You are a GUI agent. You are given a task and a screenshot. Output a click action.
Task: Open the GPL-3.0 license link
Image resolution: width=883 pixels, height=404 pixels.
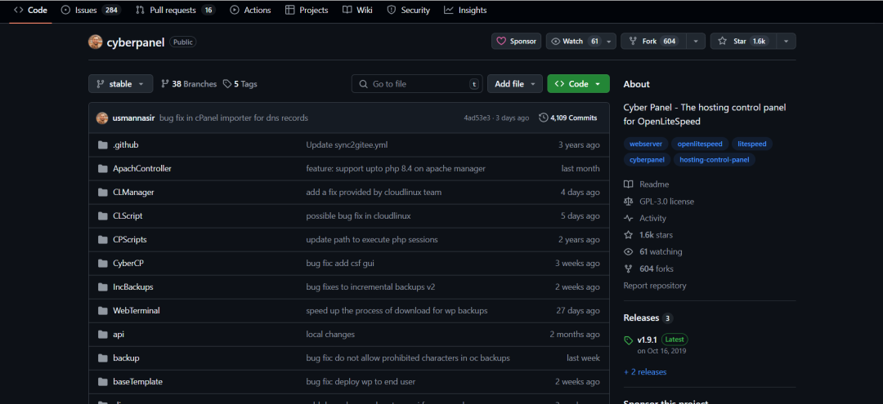click(659, 201)
